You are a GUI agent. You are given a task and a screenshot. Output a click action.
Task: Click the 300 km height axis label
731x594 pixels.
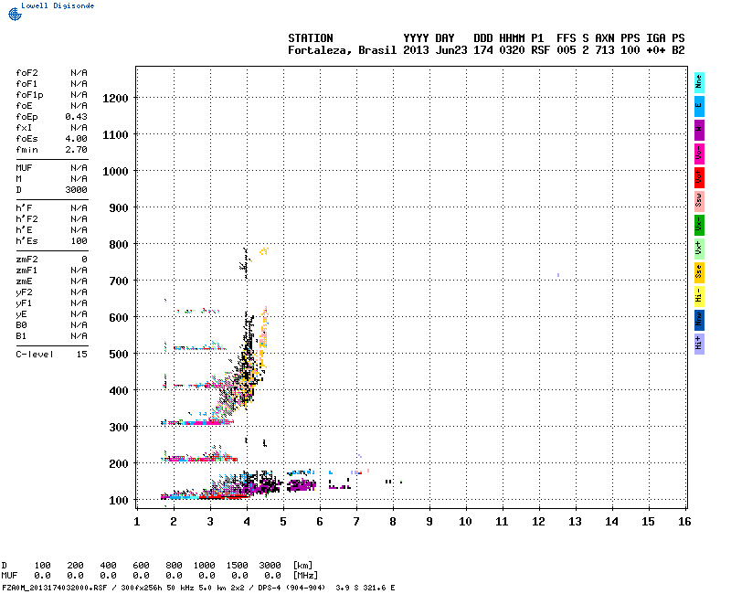click(119, 428)
